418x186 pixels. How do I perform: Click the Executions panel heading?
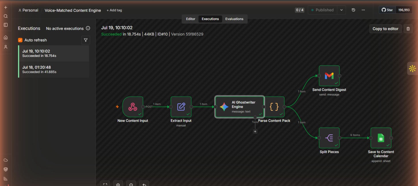(29, 28)
